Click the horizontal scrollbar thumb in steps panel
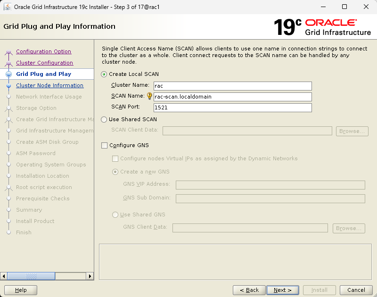Viewport: 377px width, 297px height. [31, 276]
